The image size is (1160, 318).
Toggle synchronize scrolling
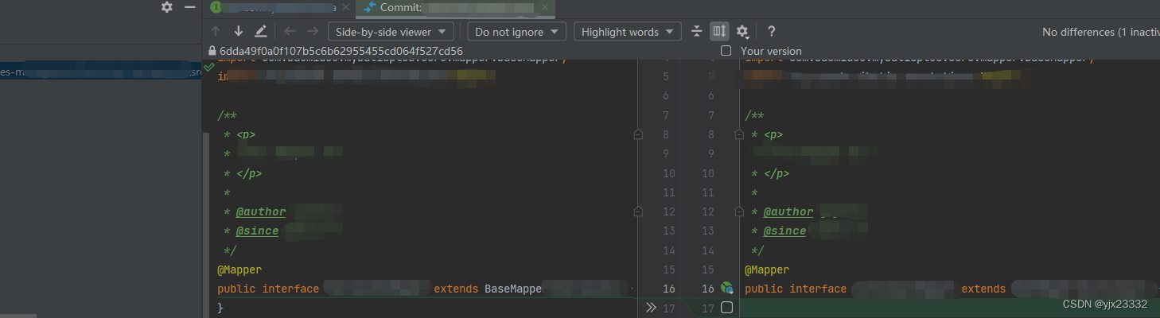click(x=719, y=32)
